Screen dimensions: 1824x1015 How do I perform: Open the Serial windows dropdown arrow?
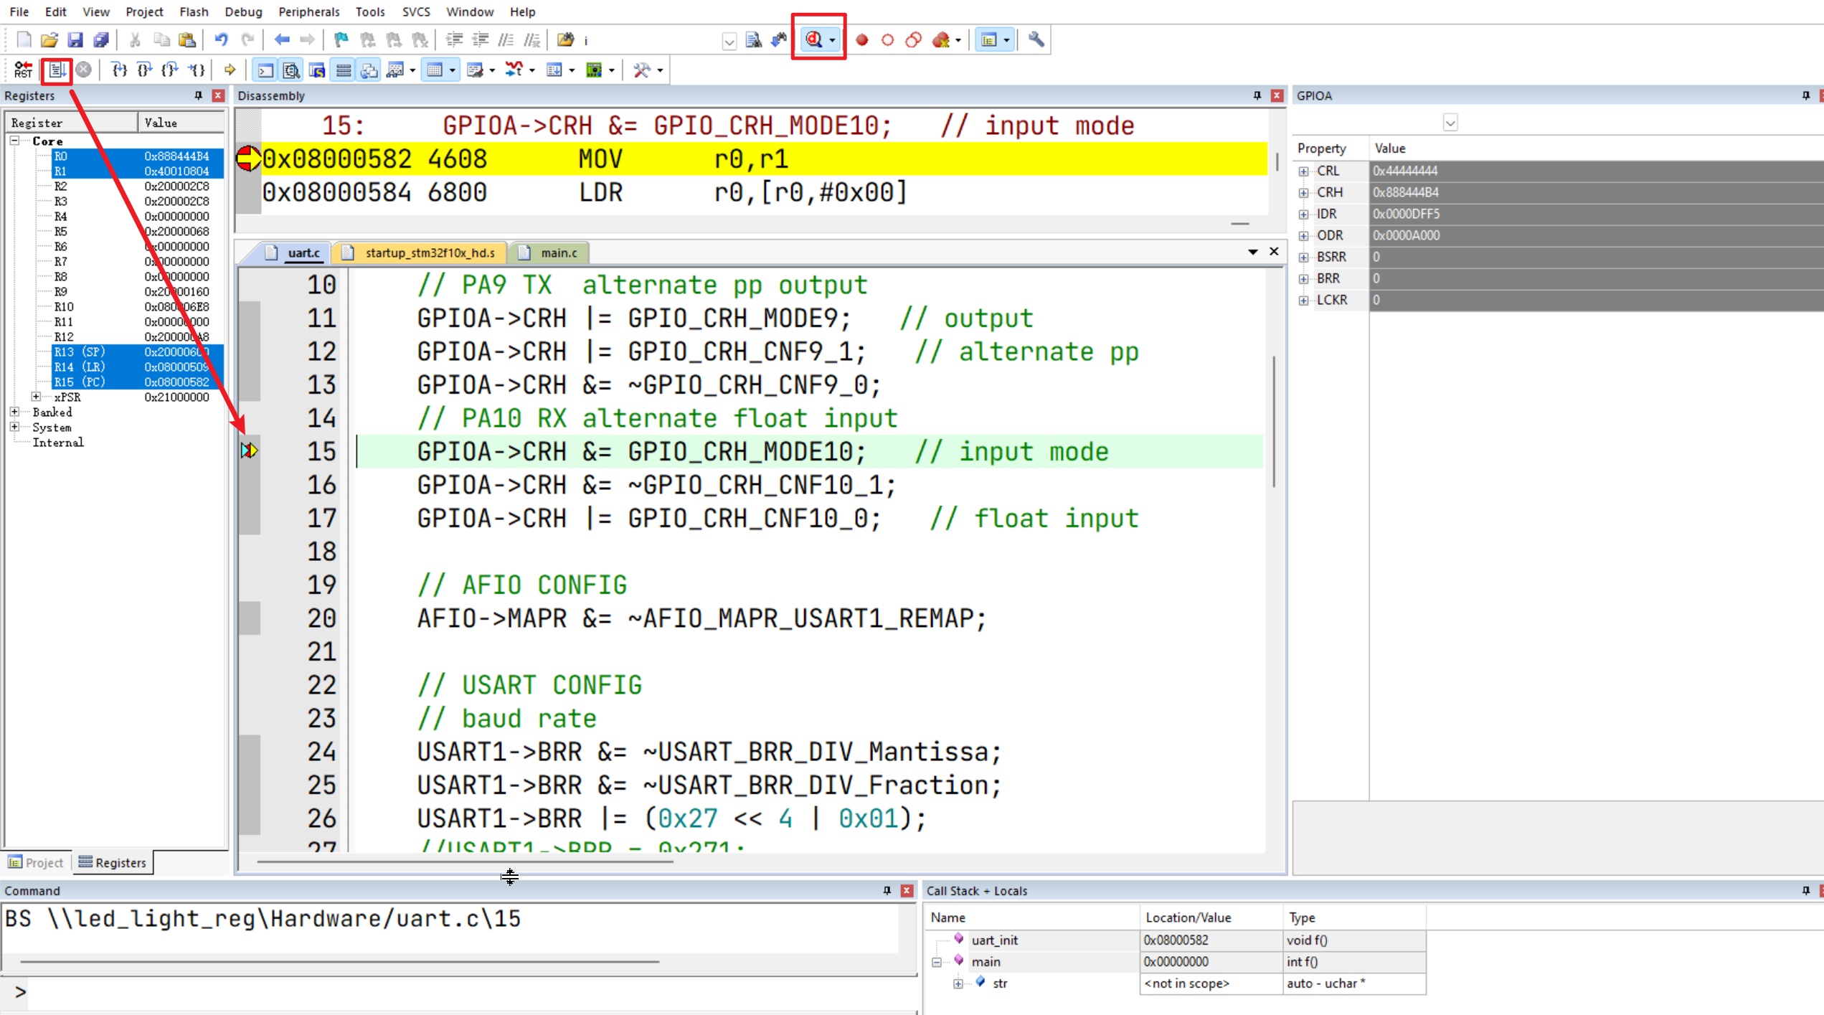492,70
